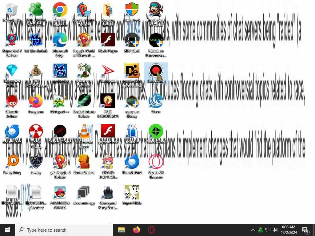
Task: Select the GRAND THEFT AU... icon
Action: [x=108, y=162]
